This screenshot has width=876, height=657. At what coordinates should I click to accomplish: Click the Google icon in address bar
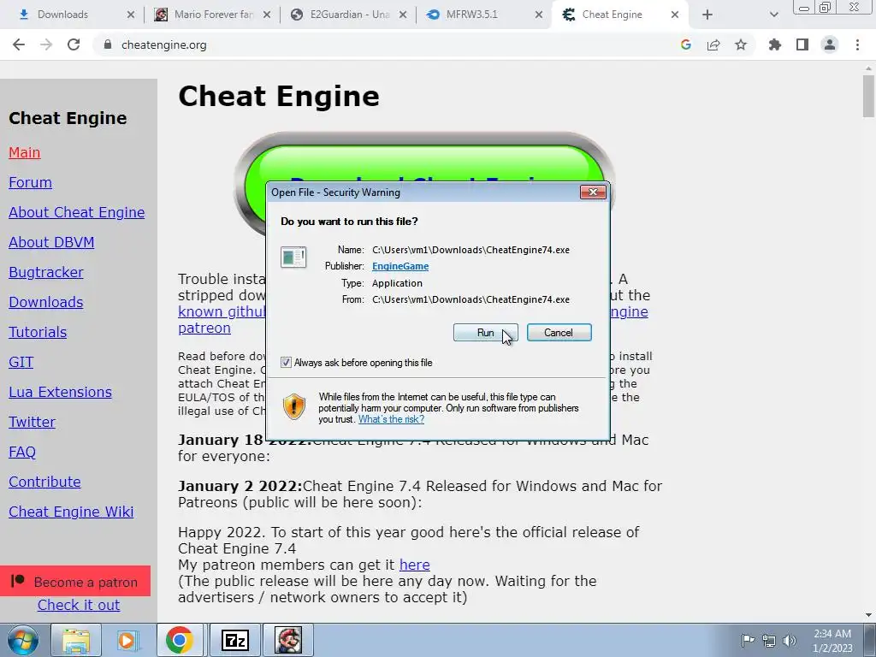pyautogui.click(x=686, y=44)
